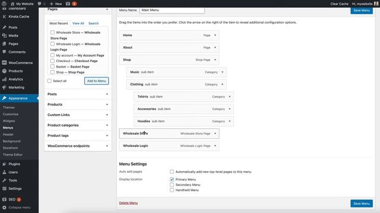Image resolution: width=380 pixels, height=213 pixels.
Task: Toggle Select all checkbox
Action: 49,81
